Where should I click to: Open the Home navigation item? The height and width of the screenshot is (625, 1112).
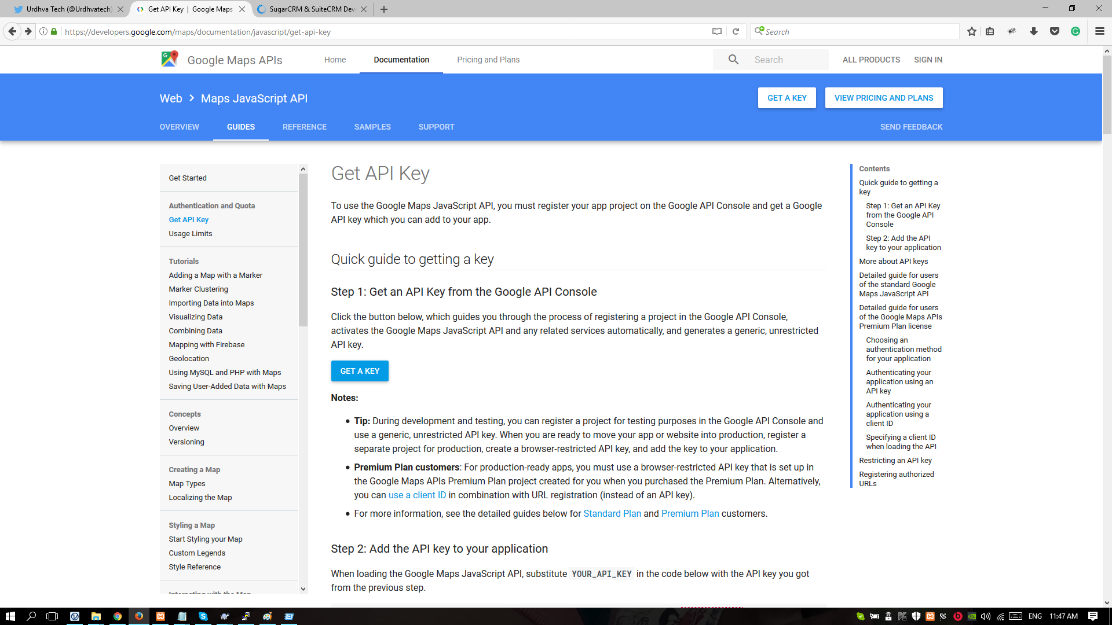pos(335,60)
